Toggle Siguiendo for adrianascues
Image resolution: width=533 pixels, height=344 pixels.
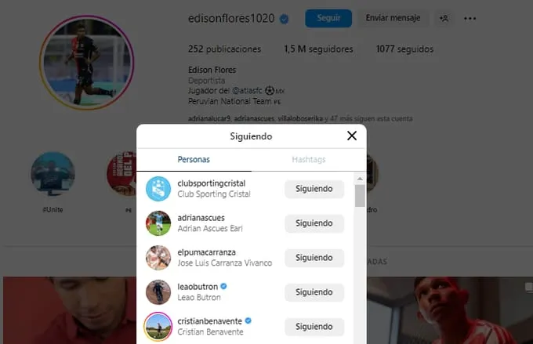(x=314, y=223)
